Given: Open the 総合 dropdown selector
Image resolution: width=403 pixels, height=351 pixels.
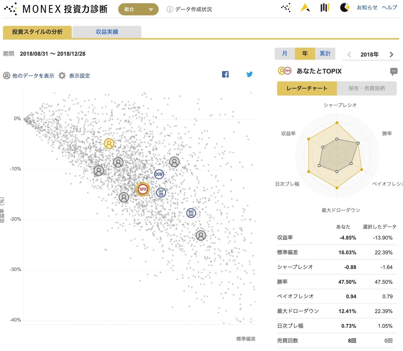Looking at the screenshot, I should pos(138,9).
